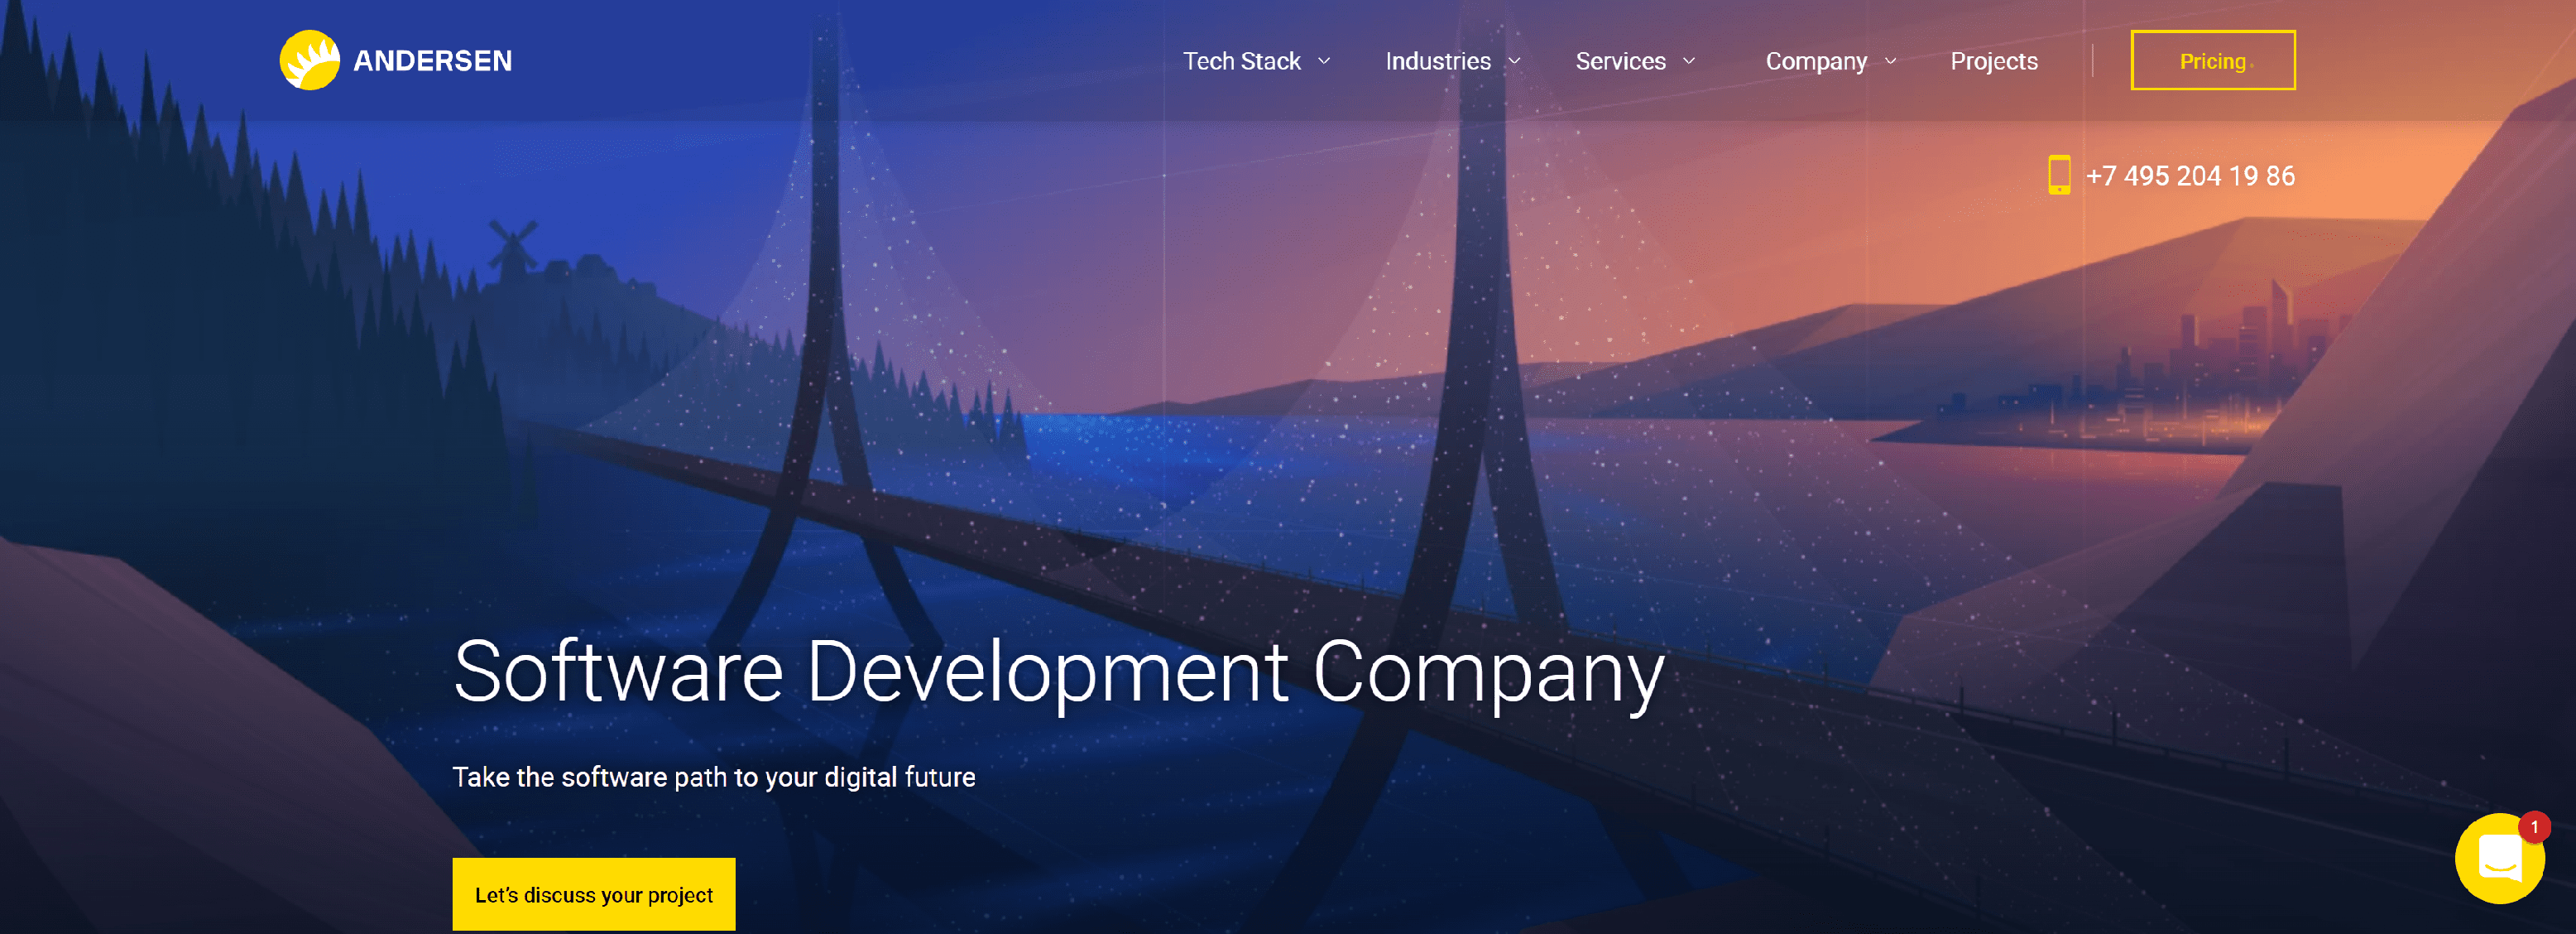
Task: Open the Tech Stack menu item
Action: 1241,61
